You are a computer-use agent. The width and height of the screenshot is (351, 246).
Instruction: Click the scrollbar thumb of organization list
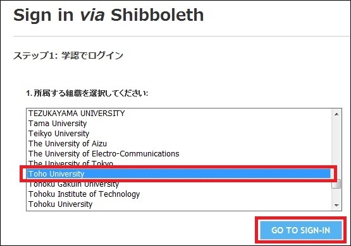coord(336,184)
